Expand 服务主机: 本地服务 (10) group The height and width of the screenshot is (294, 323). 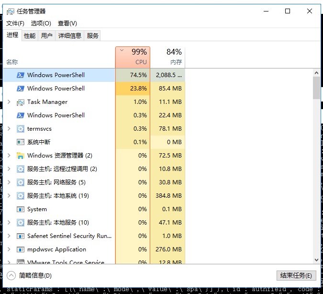click(x=9, y=223)
